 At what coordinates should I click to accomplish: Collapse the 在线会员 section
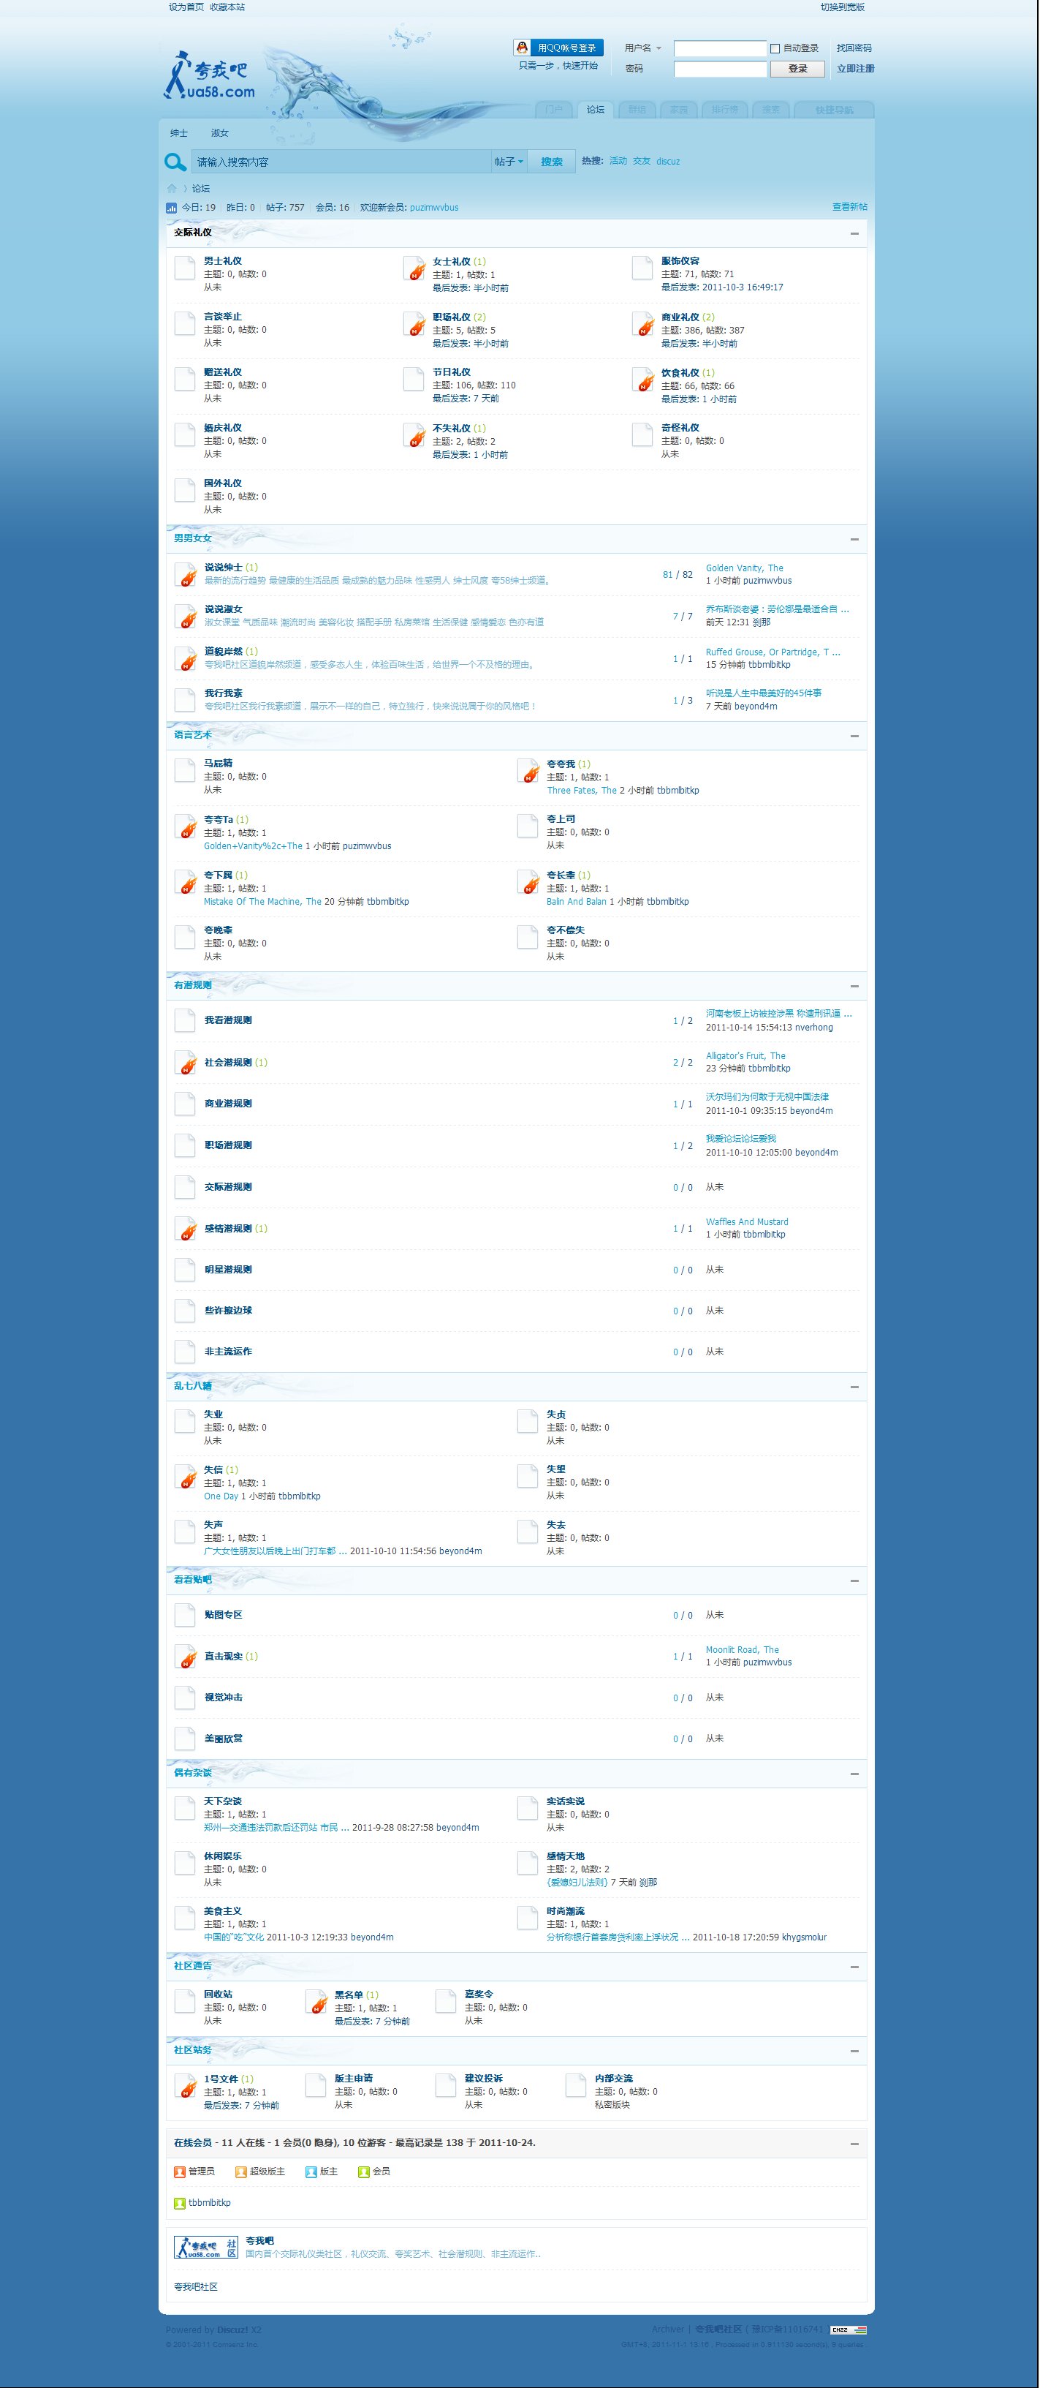854,2144
